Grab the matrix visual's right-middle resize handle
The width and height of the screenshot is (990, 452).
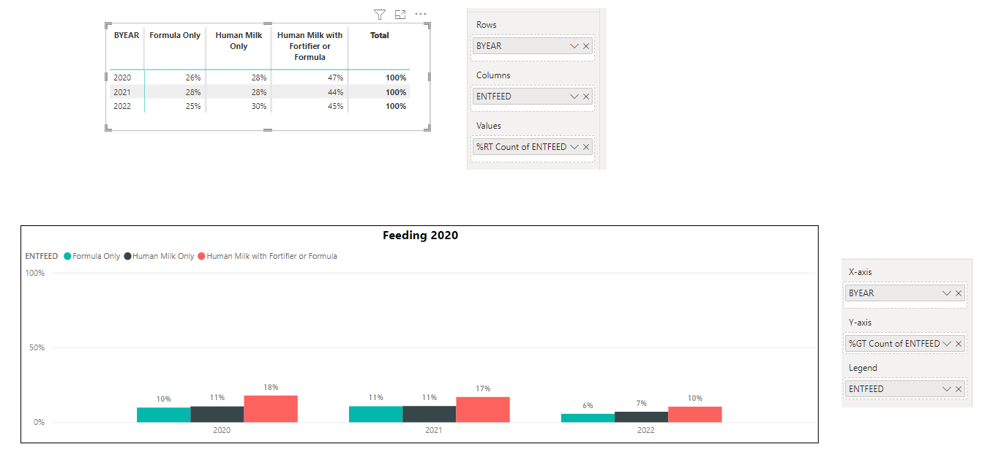430,76
